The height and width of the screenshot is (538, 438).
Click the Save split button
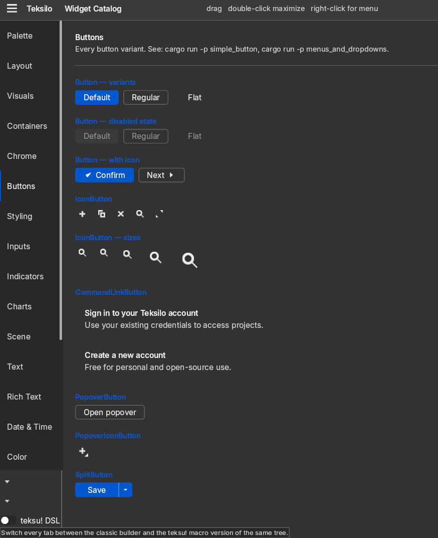[x=97, y=490]
